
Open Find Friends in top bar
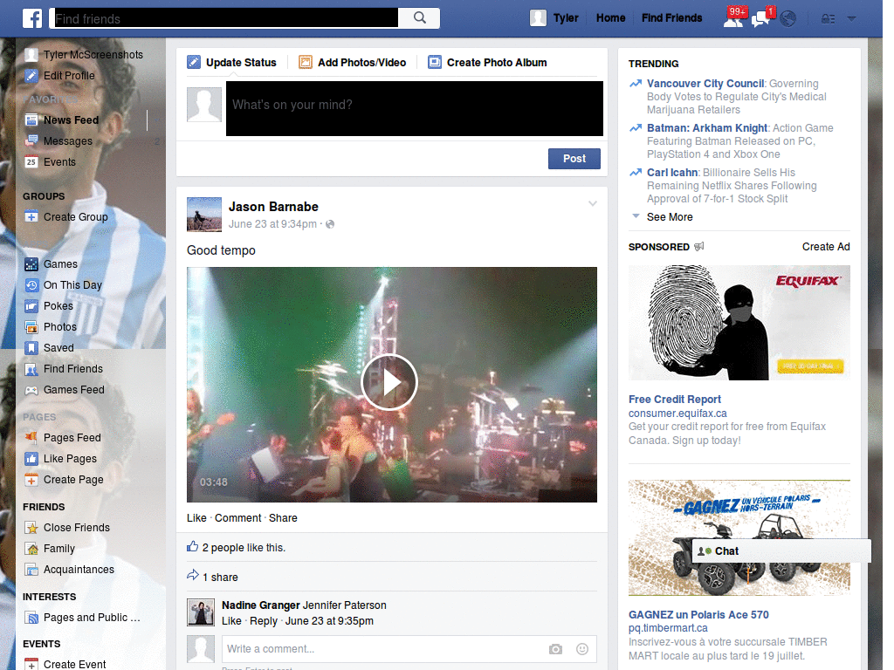click(x=671, y=18)
